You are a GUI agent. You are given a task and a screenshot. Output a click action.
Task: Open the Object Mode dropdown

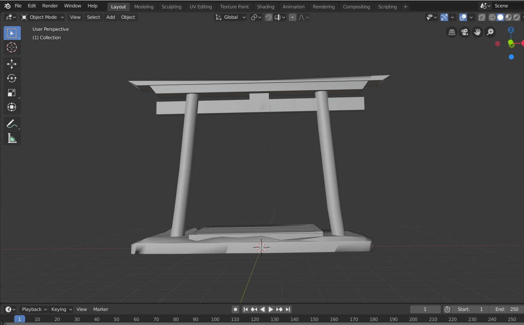42,17
